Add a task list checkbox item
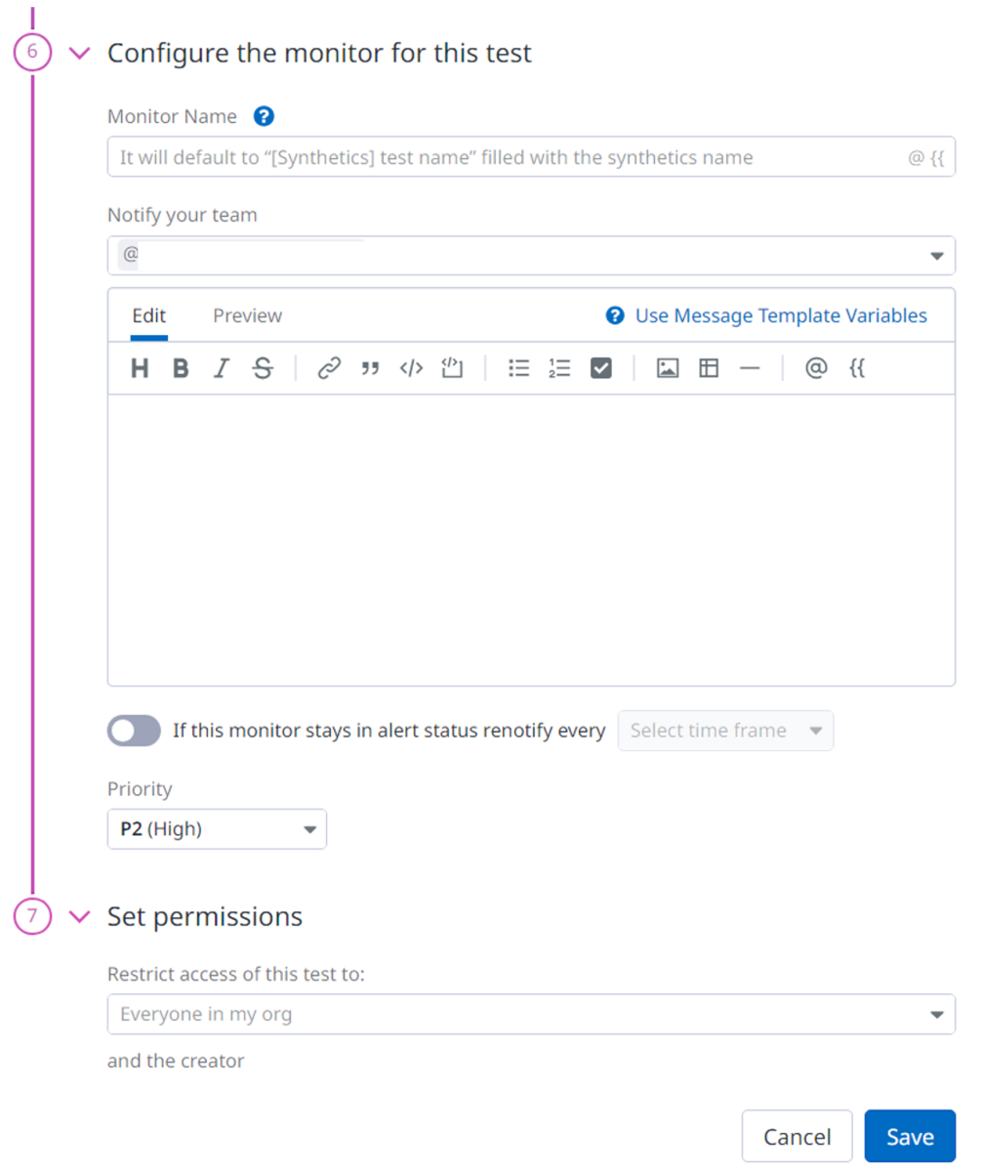The width and height of the screenshot is (982, 1172). [600, 368]
